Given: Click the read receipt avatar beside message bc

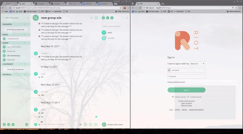Looking at the screenshot, I should [96, 117].
